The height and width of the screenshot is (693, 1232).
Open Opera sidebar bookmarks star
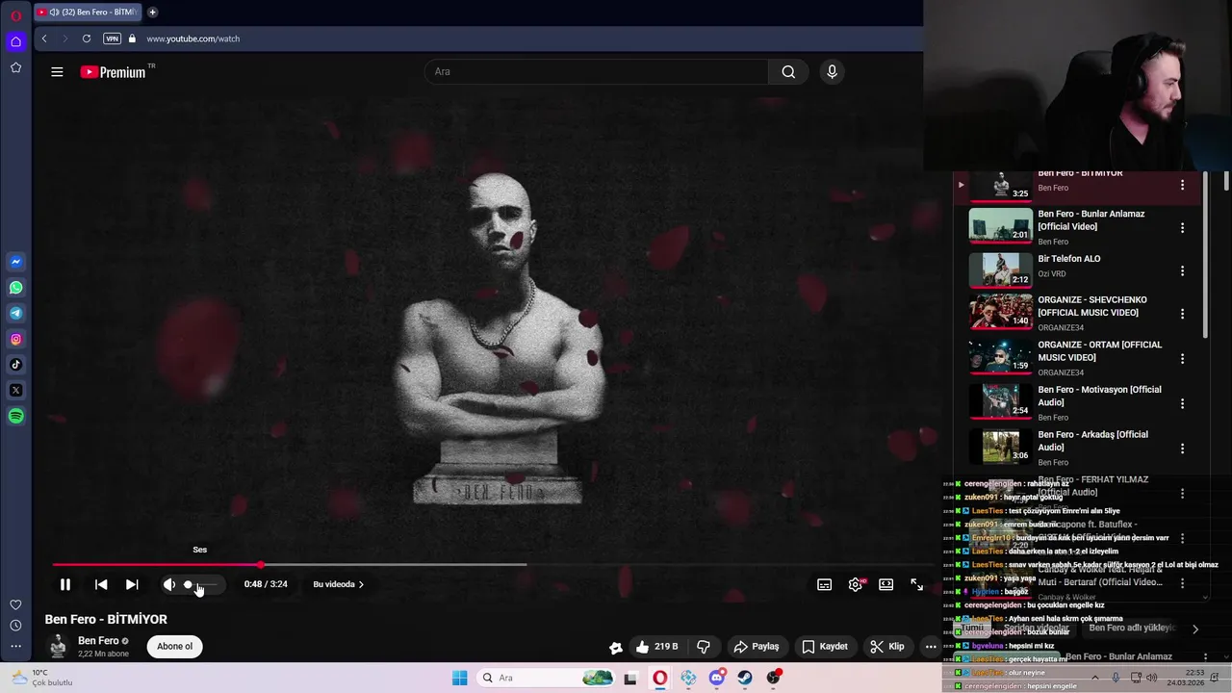[15, 67]
